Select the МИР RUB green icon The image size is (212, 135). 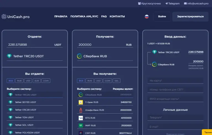pos(81,125)
